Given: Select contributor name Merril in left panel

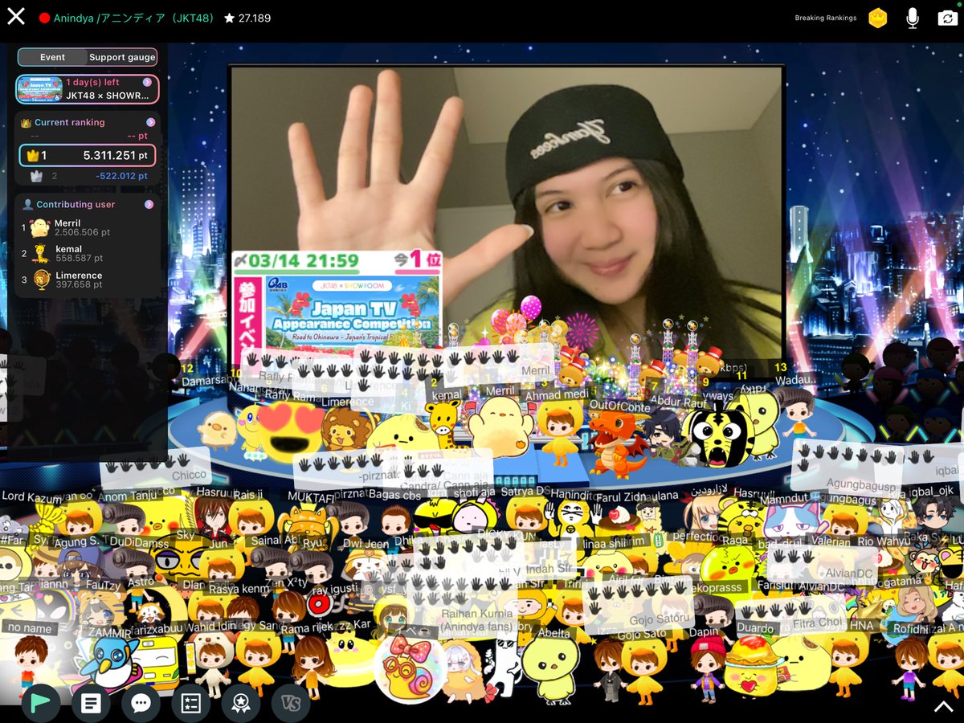Looking at the screenshot, I should point(68,223).
